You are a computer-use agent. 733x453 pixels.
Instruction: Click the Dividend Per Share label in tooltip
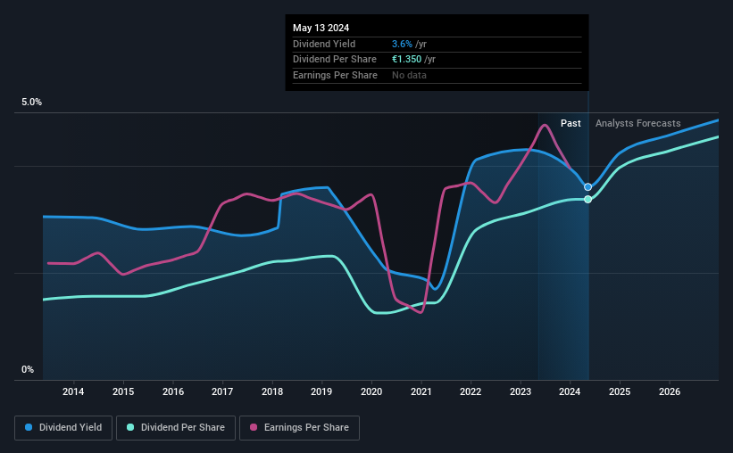(x=335, y=60)
